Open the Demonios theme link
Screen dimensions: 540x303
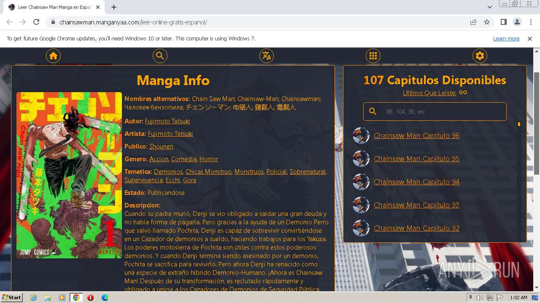click(168, 171)
